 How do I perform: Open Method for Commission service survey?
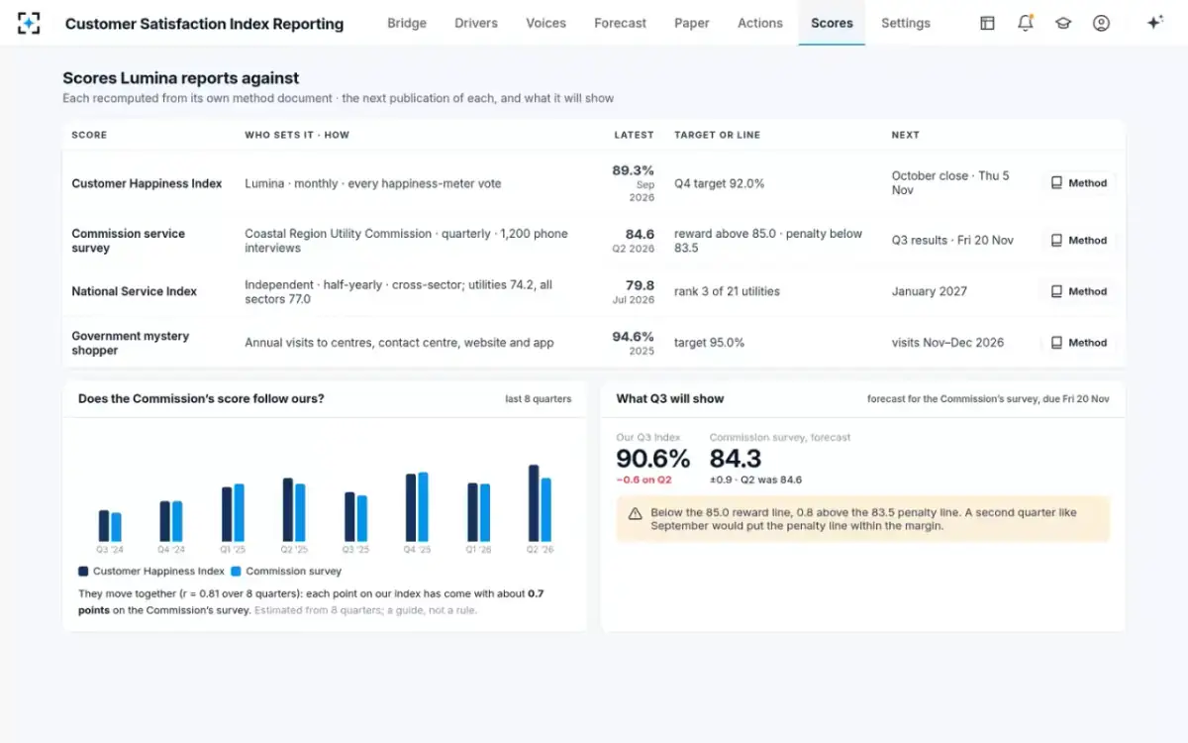point(1079,241)
